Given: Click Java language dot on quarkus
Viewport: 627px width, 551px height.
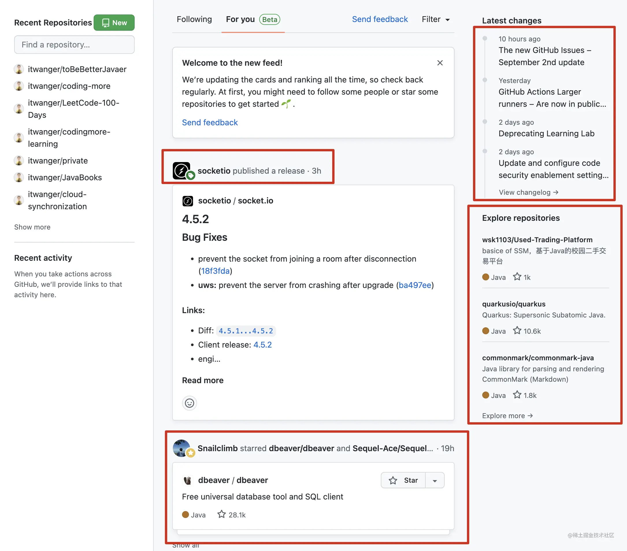Looking at the screenshot, I should [x=486, y=331].
